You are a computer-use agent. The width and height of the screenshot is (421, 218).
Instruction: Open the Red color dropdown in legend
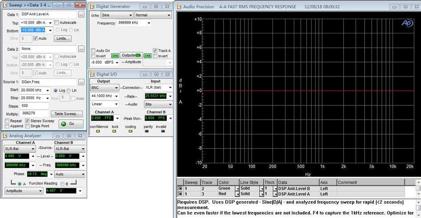[237, 194]
